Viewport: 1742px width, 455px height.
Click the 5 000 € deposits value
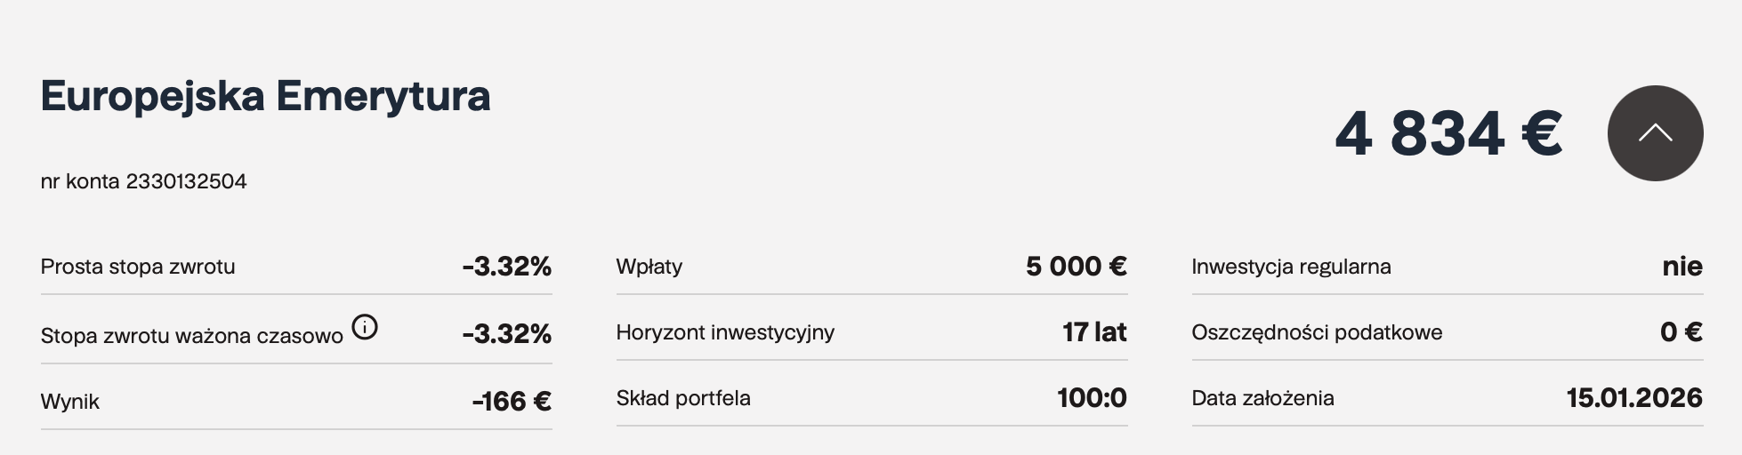(1076, 267)
